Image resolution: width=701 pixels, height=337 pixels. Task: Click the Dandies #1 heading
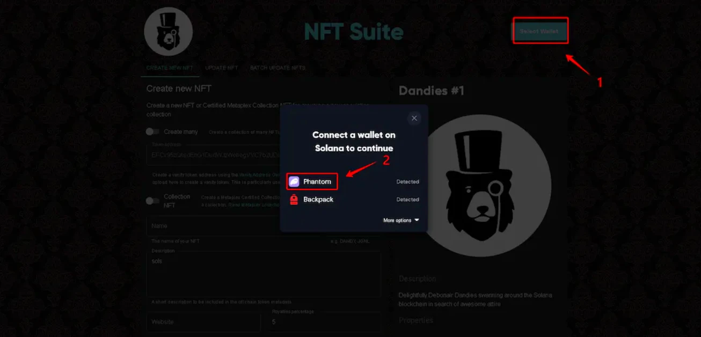(432, 91)
